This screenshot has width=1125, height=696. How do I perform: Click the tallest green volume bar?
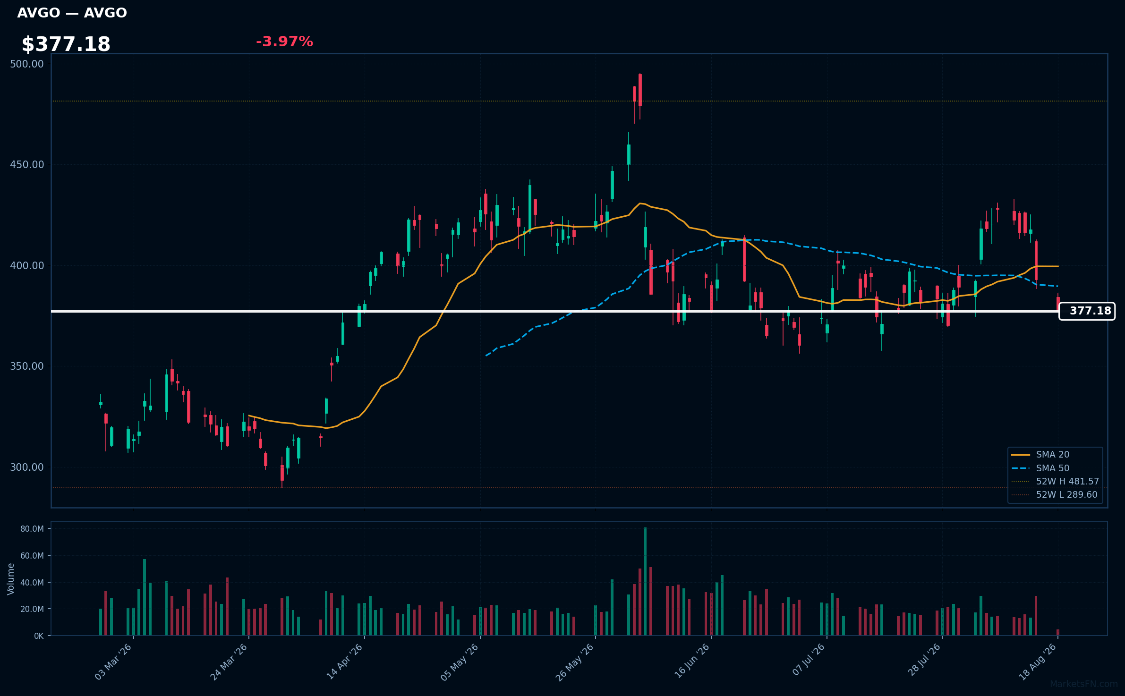coord(645,582)
